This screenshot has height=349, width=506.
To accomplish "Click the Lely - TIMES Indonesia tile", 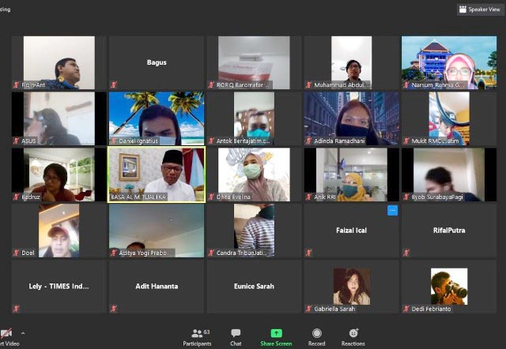I will (x=59, y=287).
